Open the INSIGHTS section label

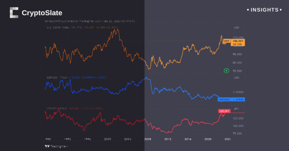(264, 10)
